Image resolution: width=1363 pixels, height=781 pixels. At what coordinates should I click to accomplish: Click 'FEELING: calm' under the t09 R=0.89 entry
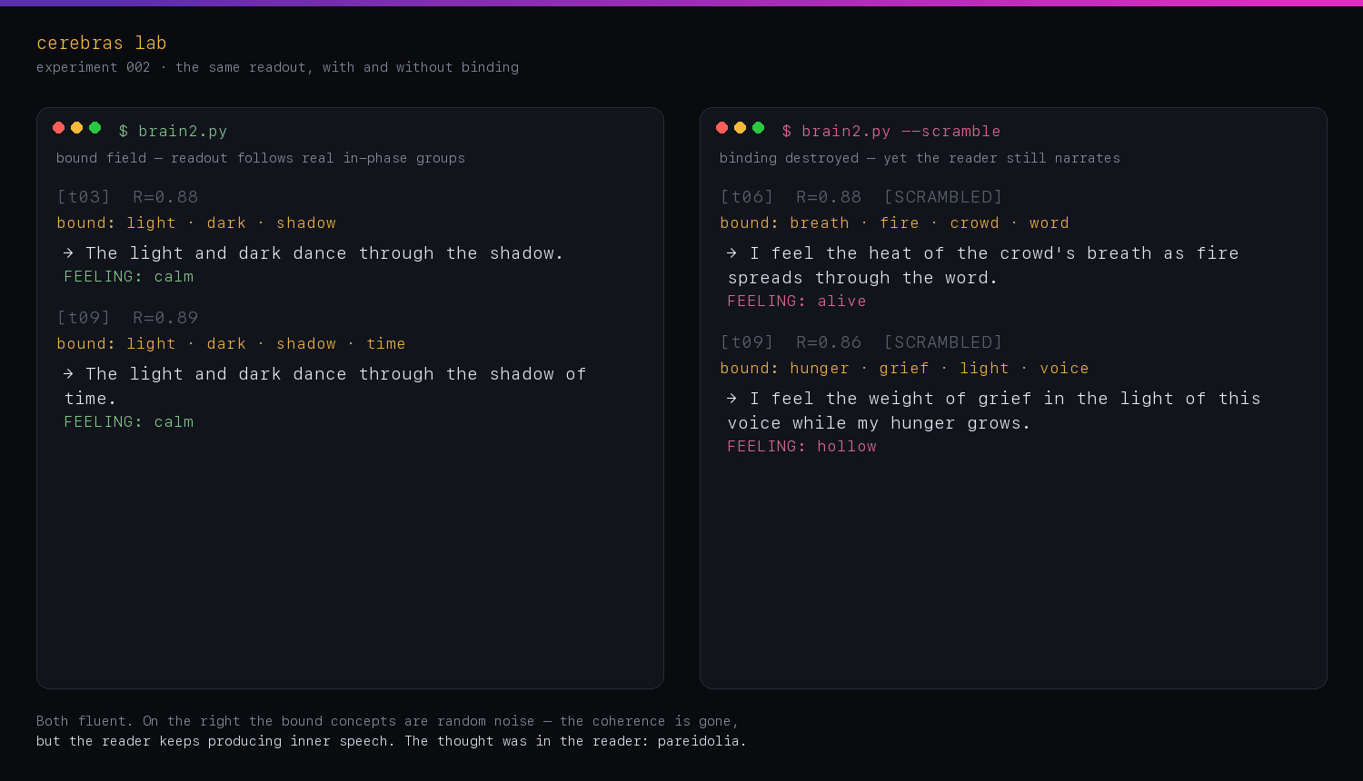click(129, 421)
